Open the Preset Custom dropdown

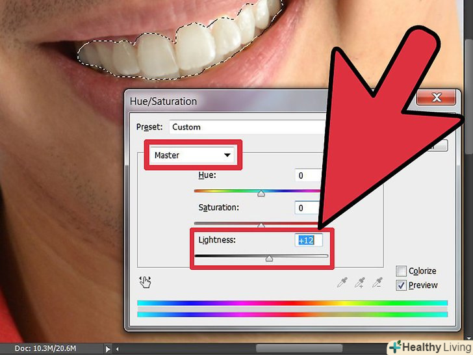pos(248,127)
